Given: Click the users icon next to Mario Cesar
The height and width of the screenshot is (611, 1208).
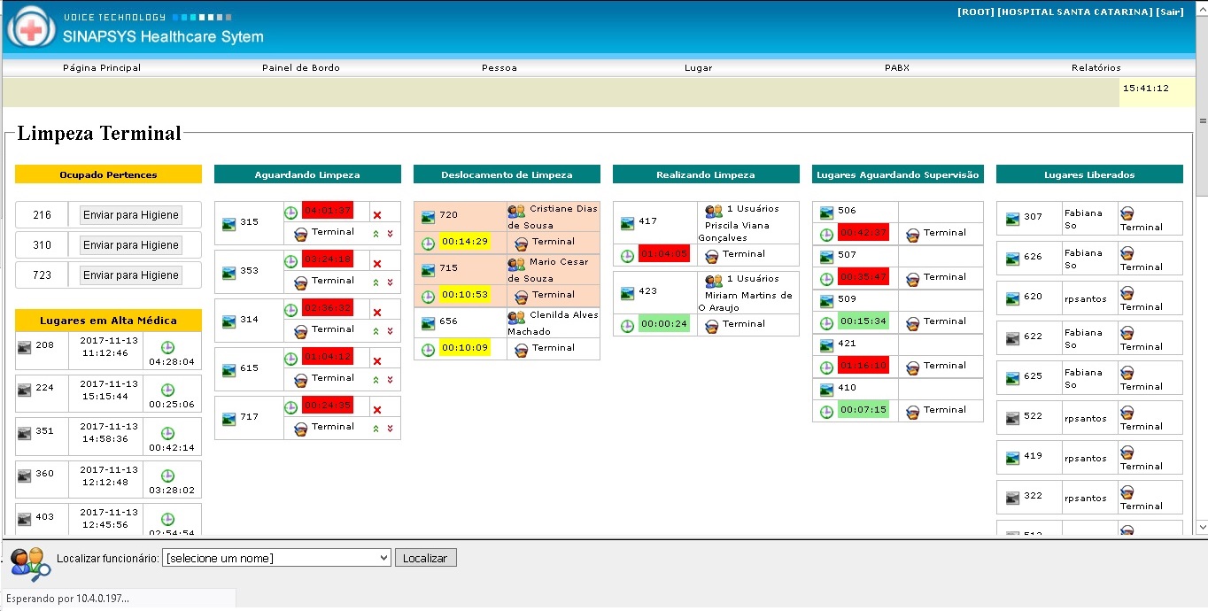Looking at the screenshot, I should point(516,264).
